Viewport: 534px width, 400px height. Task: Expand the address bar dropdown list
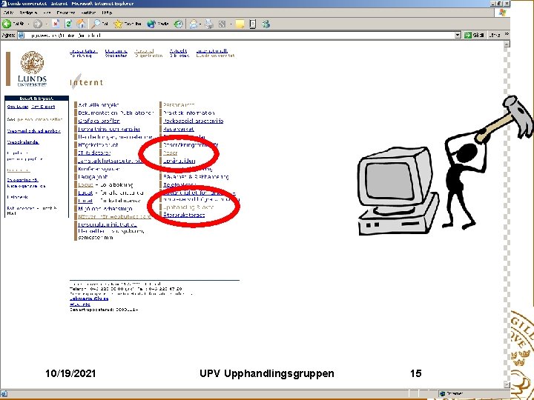(458, 35)
